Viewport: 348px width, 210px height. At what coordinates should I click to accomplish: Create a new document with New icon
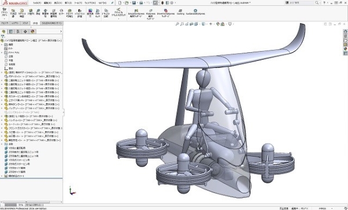(120, 3)
